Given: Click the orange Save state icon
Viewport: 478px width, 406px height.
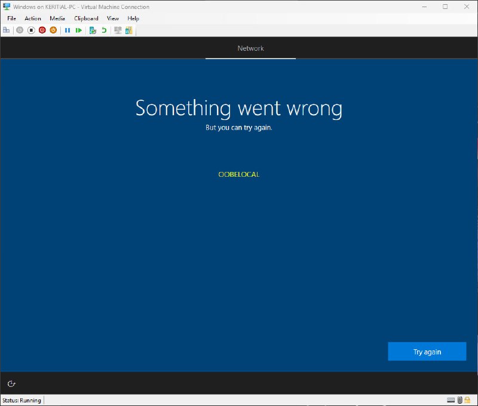Looking at the screenshot, I should pyautogui.click(x=53, y=30).
